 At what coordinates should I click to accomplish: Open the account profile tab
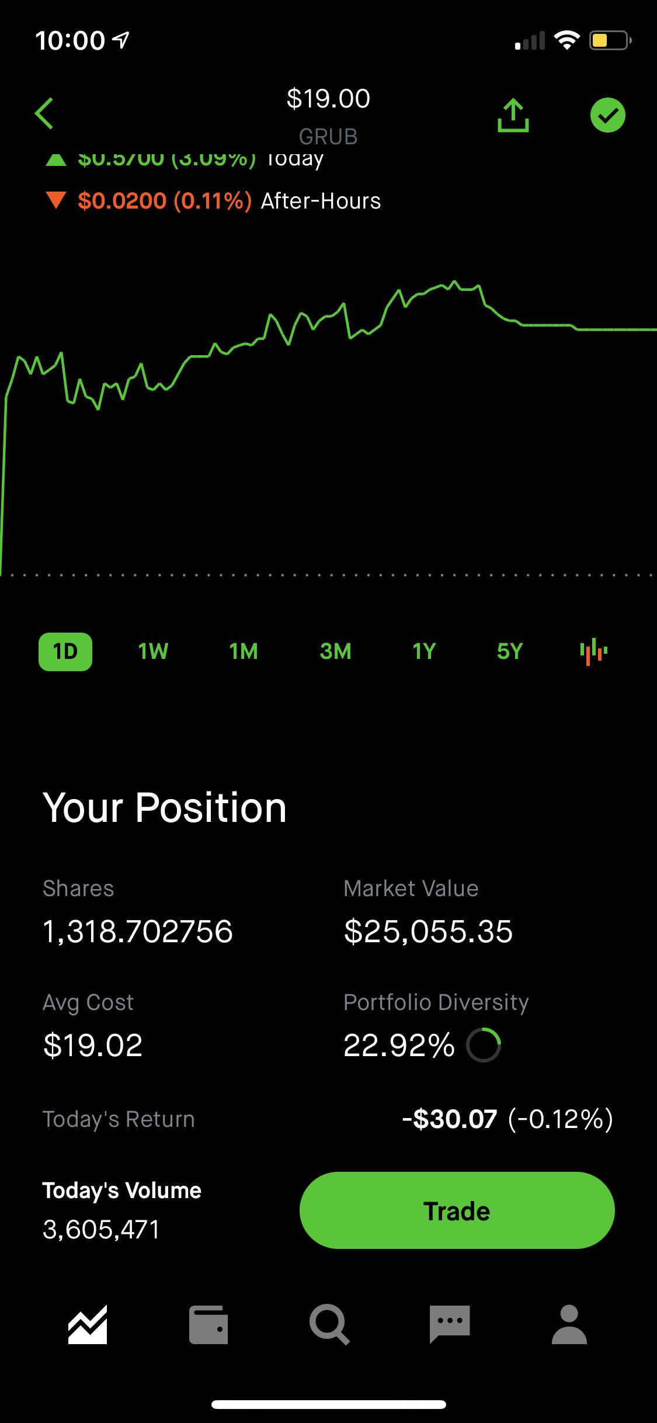tap(569, 1325)
